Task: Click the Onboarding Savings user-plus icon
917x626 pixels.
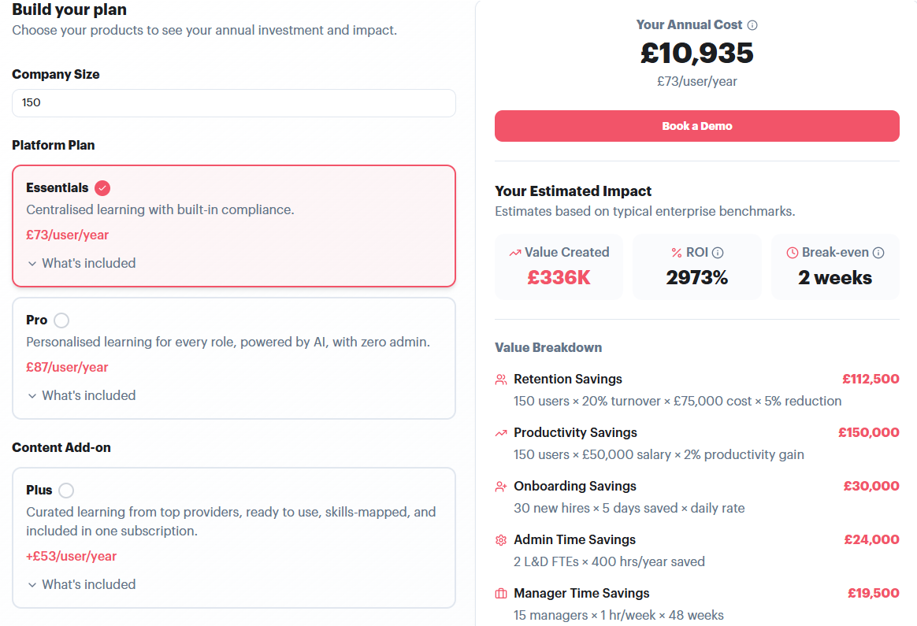Action: coord(500,487)
